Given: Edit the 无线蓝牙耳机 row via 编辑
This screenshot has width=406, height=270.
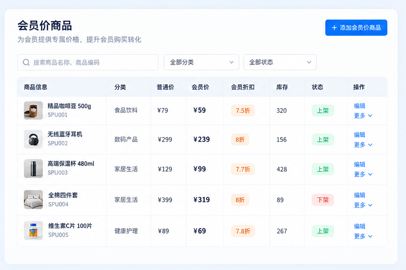Looking at the screenshot, I should [x=359, y=135].
